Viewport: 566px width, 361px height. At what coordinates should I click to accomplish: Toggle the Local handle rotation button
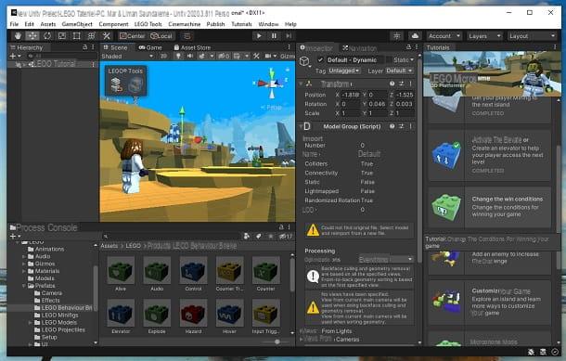[161, 36]
